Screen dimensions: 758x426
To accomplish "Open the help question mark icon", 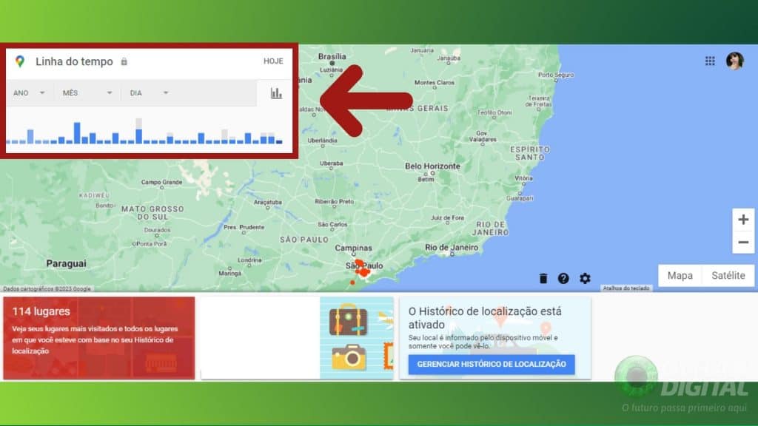I will click(563, 278).
